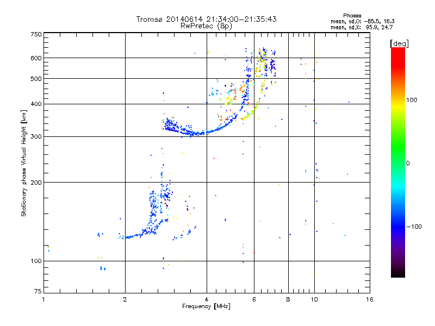Click the y-axis tick label '75'
Image resolution: width=435 pixels, height=326 pixels.
point(38,291)
